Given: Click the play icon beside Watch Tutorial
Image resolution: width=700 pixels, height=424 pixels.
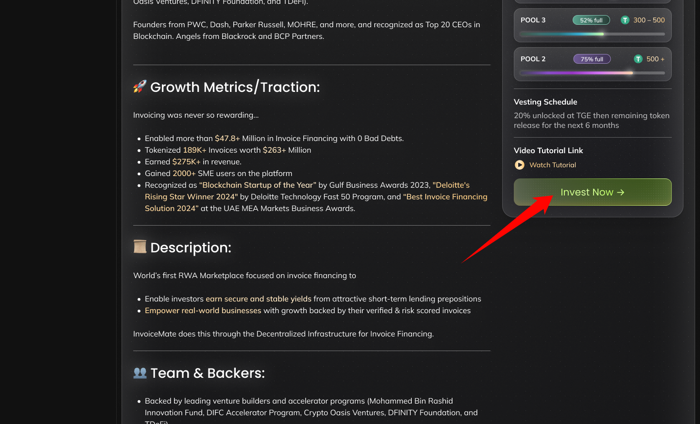Looking at the screenshot, I should (x=520, y=165).
